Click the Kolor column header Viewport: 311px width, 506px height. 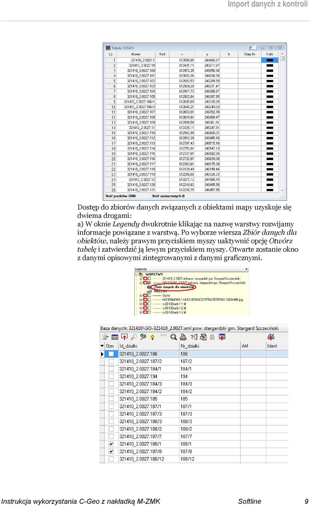(270, 54)
